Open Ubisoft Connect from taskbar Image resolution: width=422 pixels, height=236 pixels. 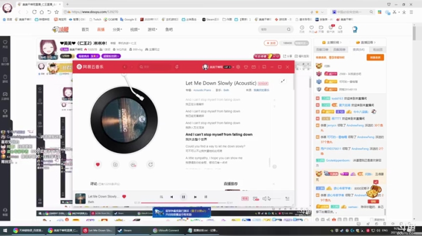(x=166, y=230)
